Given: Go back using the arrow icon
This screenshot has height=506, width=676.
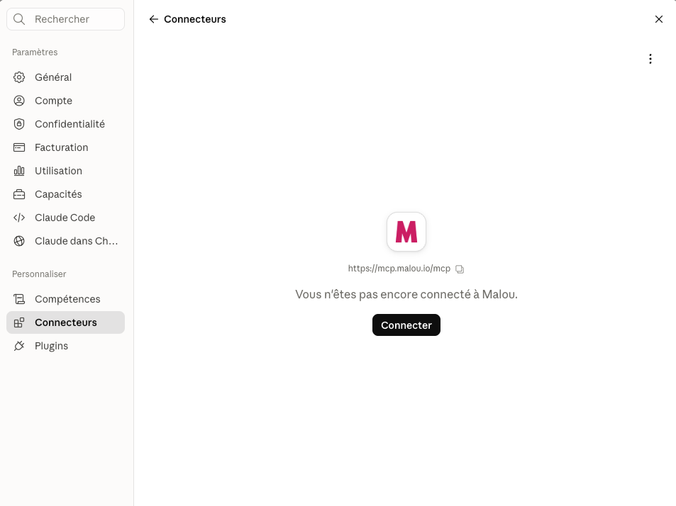Looking at the screenshot, I should point(153,19).
